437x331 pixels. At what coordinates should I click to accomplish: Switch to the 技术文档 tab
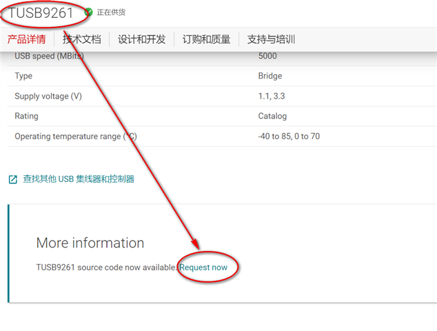point(81,39)
